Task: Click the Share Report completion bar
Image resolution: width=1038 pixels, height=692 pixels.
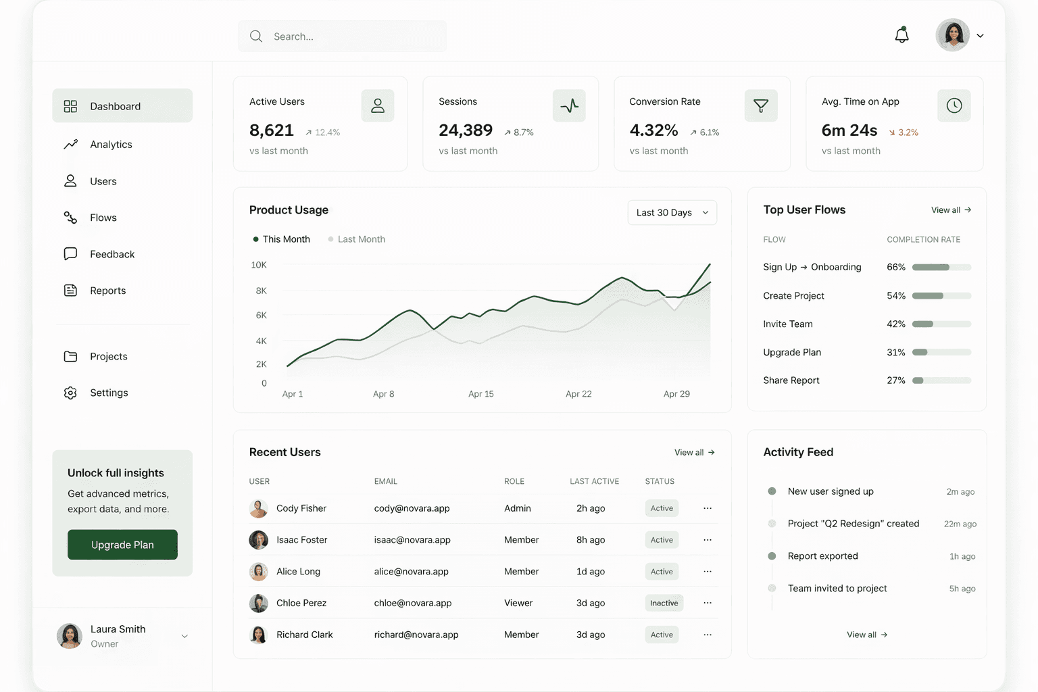Action: tap(941, 380)
